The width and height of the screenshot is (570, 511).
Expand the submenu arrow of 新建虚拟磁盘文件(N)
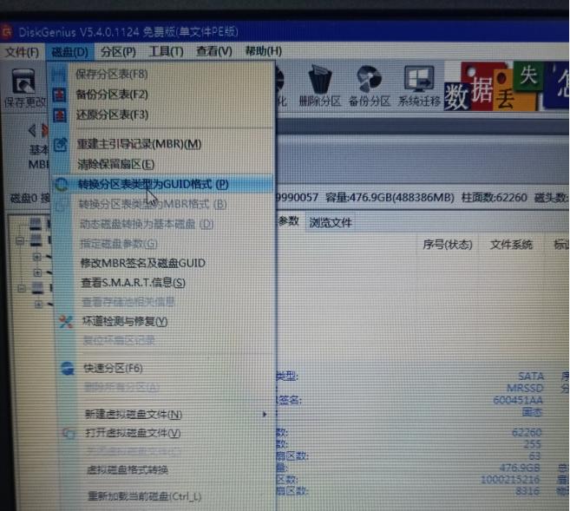[x=265, y=415]
